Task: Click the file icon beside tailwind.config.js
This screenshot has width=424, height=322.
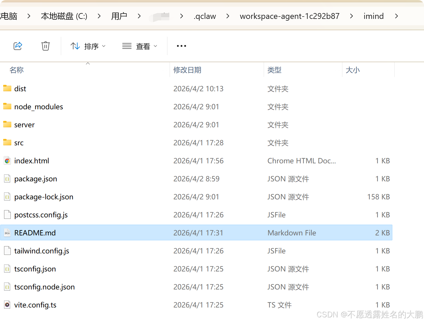Action: coord(7,251)
